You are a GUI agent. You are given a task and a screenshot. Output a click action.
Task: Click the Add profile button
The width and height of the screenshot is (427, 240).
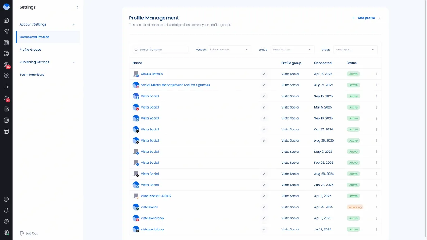(364, 18)
